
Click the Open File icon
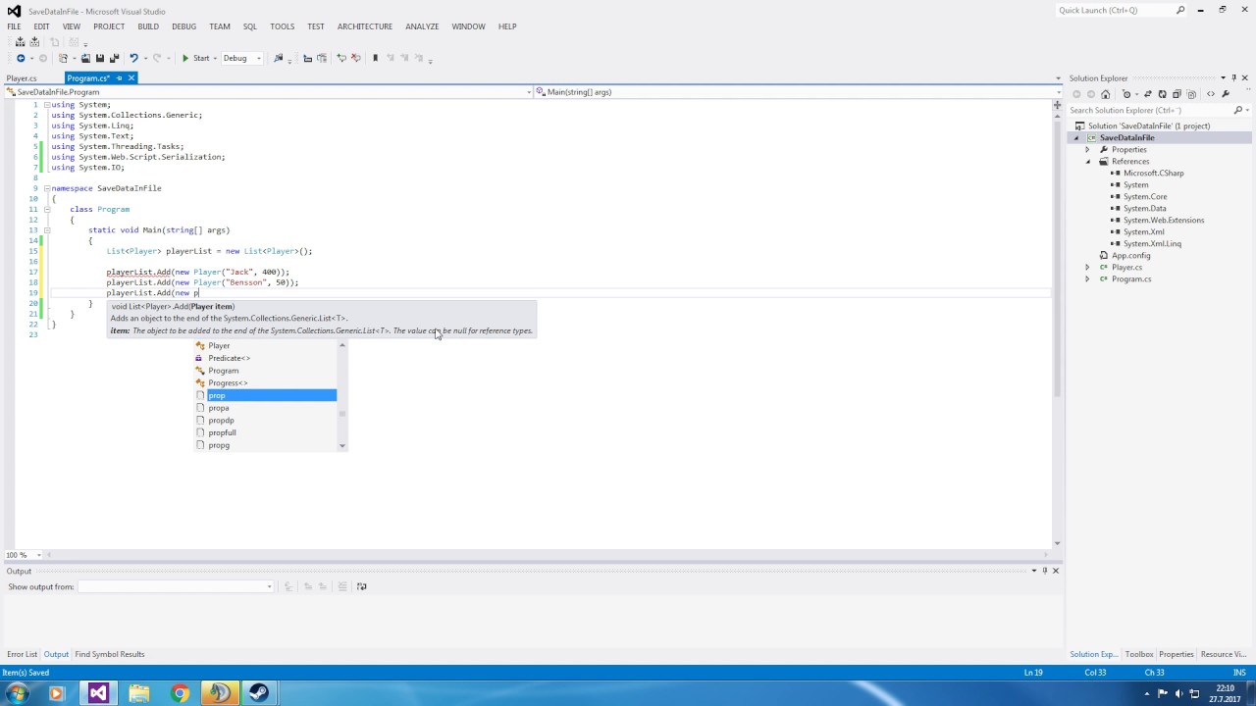[85, 58]
